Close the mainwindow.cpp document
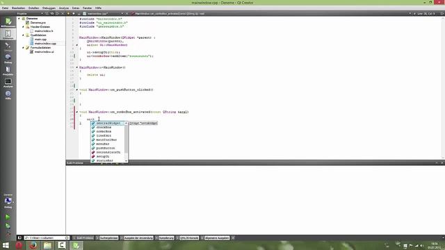This screenshot has width=445, height=250. pyautogui.click(x=127, y=14)
